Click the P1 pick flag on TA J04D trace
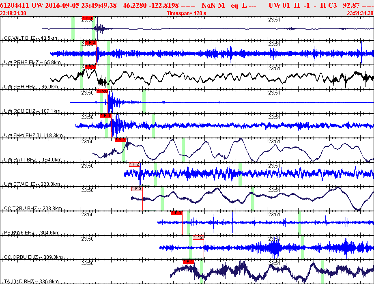This screenshot has height=284, width=374. pos(189,262)
